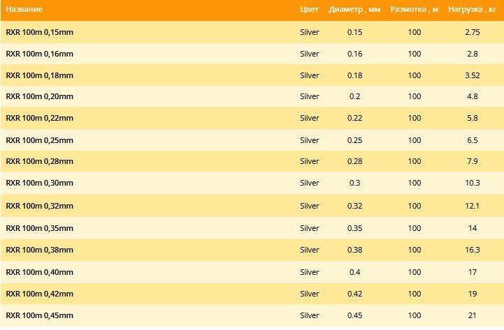
Task: Click the load value 2.75
Action: [x=472, y=32]
